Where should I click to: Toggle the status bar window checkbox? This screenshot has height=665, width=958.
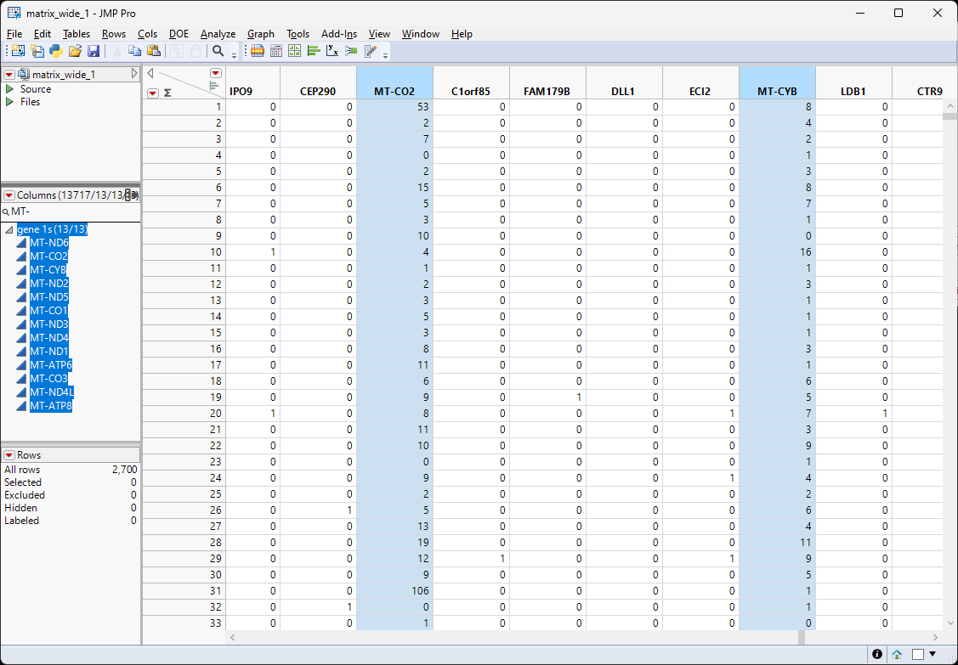click(917, 654)
